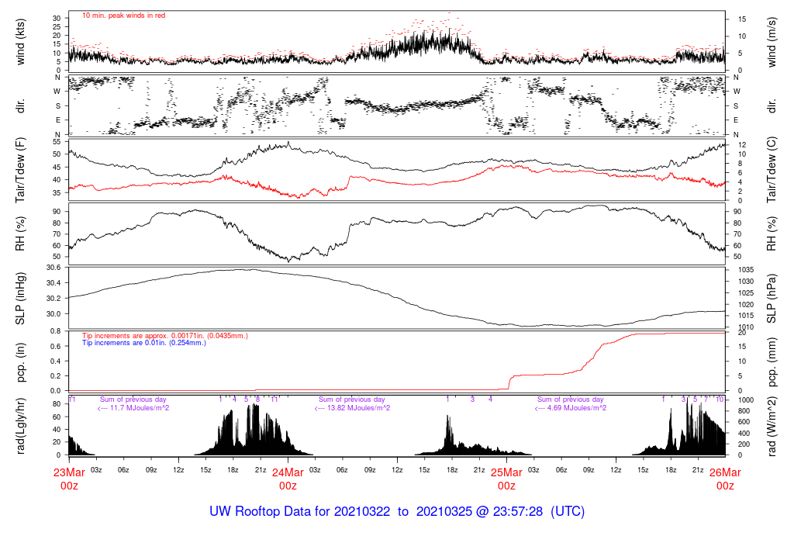Click the 1000 value on W/m^2 axis

746,400
